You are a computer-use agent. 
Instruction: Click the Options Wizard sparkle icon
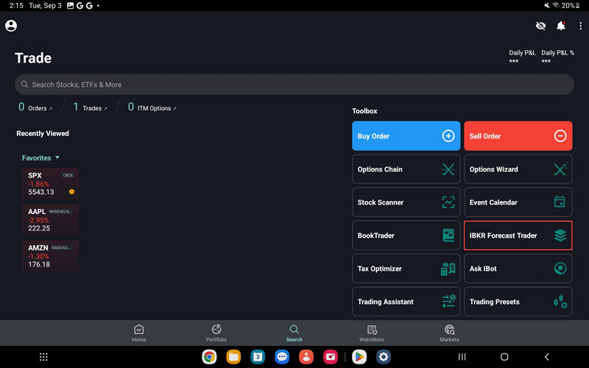[560, 169]
